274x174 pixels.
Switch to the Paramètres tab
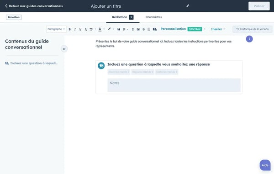[153, 17]
